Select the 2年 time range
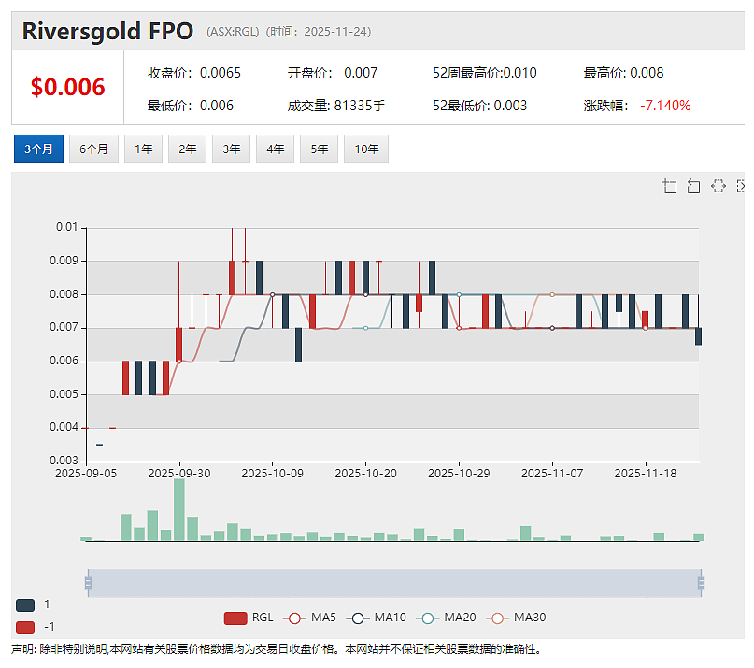The height and width of the screenshot is (668, 754). coord(188,149)
